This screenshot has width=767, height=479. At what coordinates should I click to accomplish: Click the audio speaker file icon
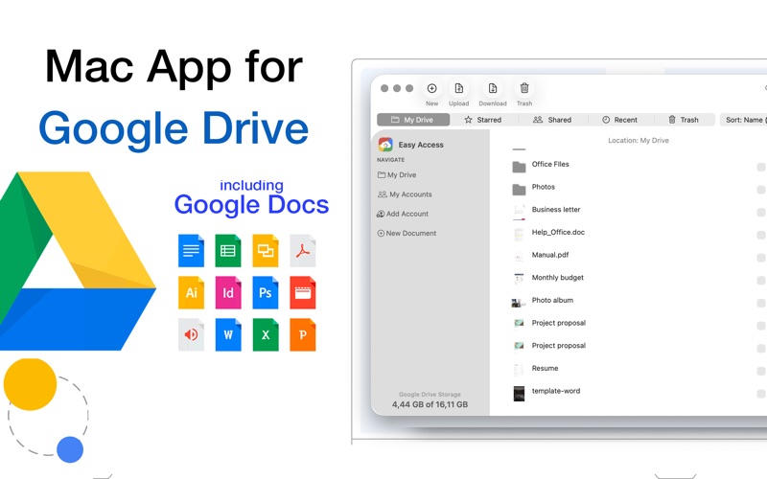191,334
